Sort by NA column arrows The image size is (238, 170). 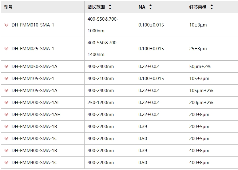coord(150,7)
